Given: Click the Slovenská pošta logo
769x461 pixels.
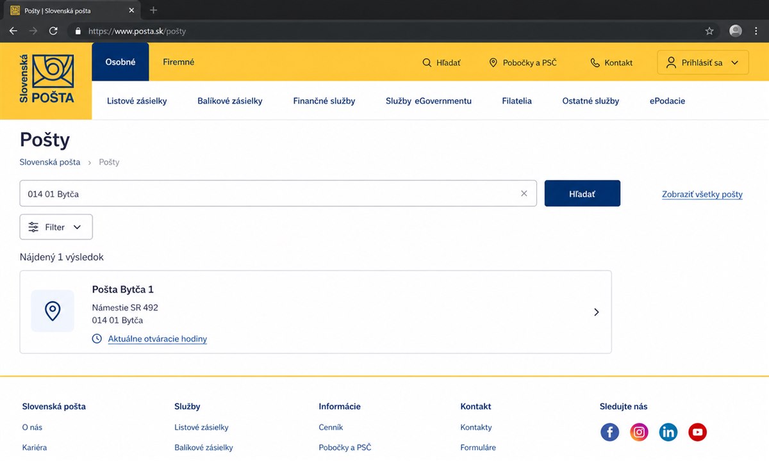Looking at the screenshot, I should (x=46, y=79).
